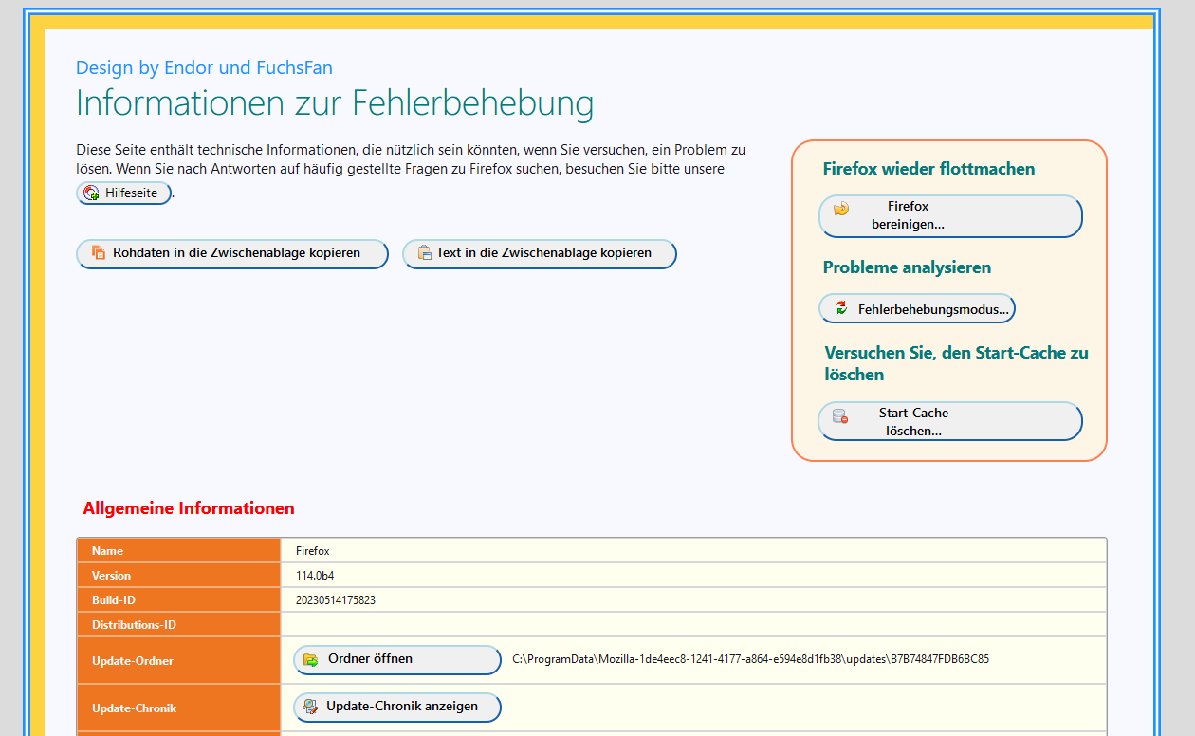Click the Start-Cache löschen database icon

839,416
